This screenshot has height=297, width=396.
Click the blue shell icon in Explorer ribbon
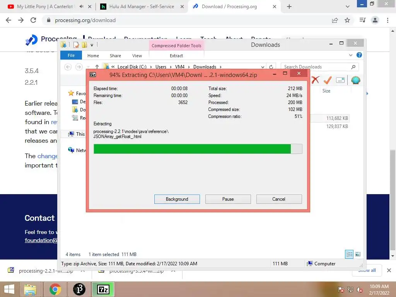(x=356, y=80)
